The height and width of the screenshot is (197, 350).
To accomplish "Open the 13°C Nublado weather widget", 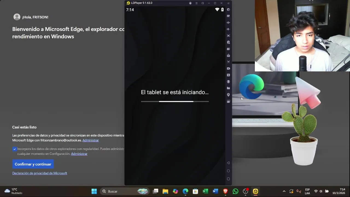I will (x=13, y=191).
